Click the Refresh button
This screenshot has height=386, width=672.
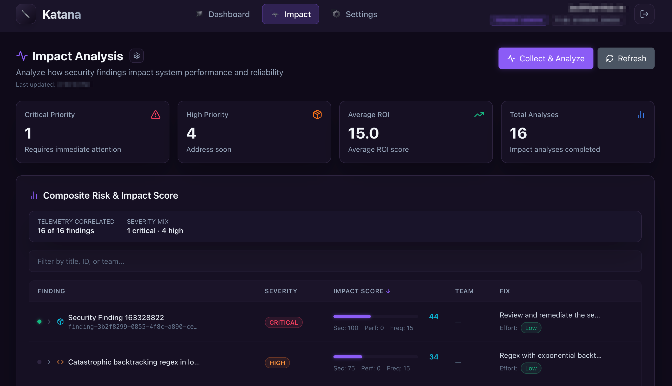click(626, 58)
